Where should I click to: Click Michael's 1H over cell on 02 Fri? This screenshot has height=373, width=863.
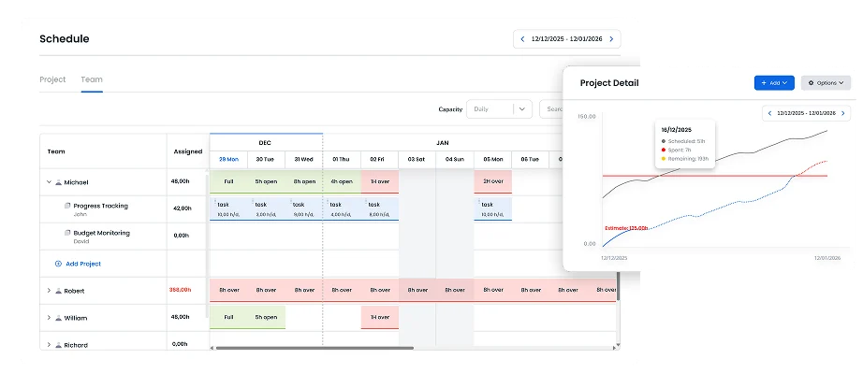click(380, 181)
